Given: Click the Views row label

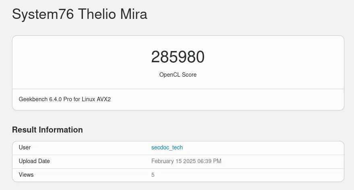Looking at the screenshot, I should (x=26, y=175).
